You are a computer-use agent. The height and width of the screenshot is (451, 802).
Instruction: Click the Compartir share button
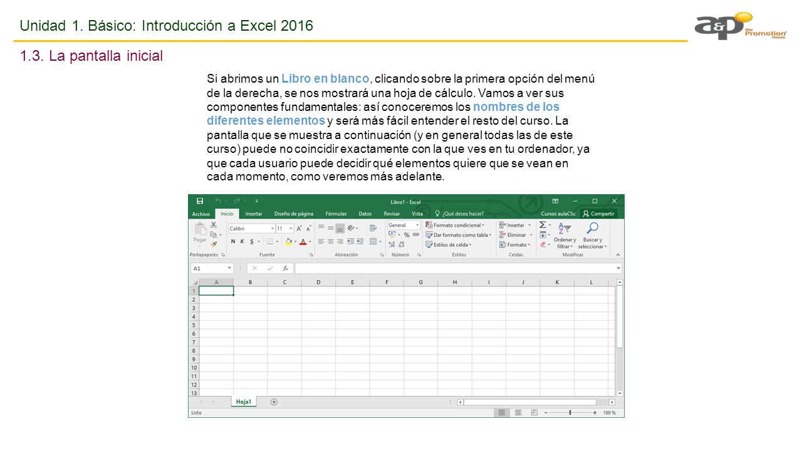(598, 214)
